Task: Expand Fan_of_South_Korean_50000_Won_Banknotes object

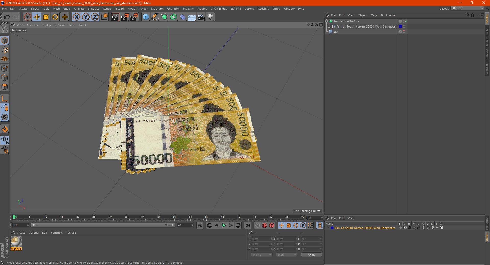Action: (x=329, y=26)
